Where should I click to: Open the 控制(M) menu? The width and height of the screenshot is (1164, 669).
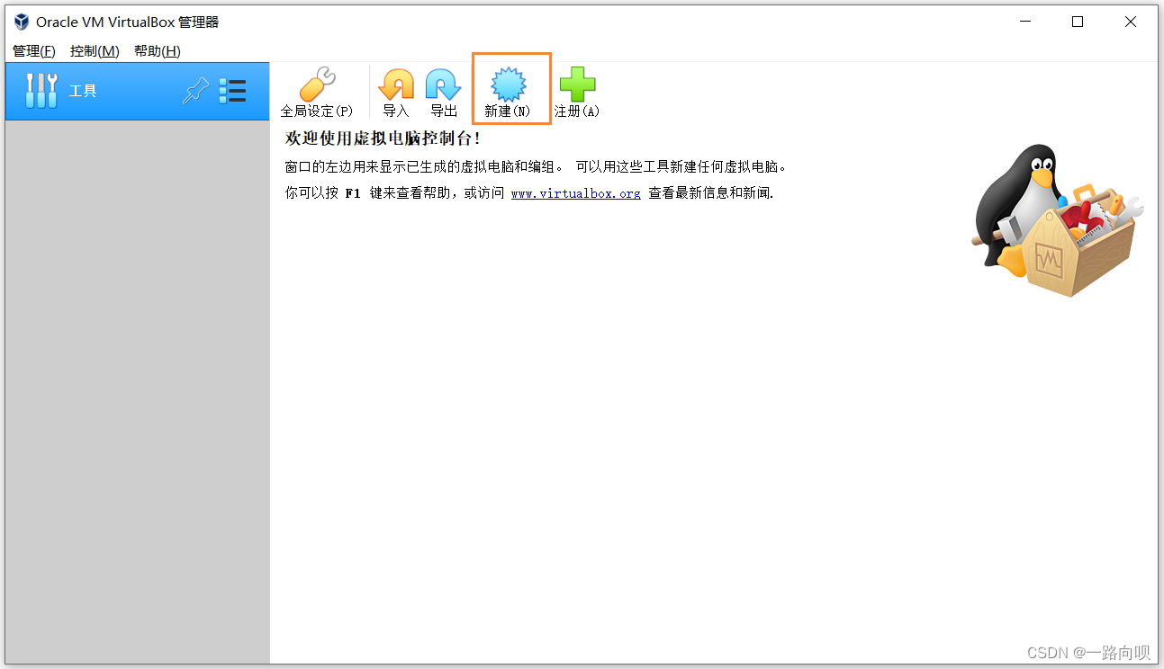click(95, 51)
